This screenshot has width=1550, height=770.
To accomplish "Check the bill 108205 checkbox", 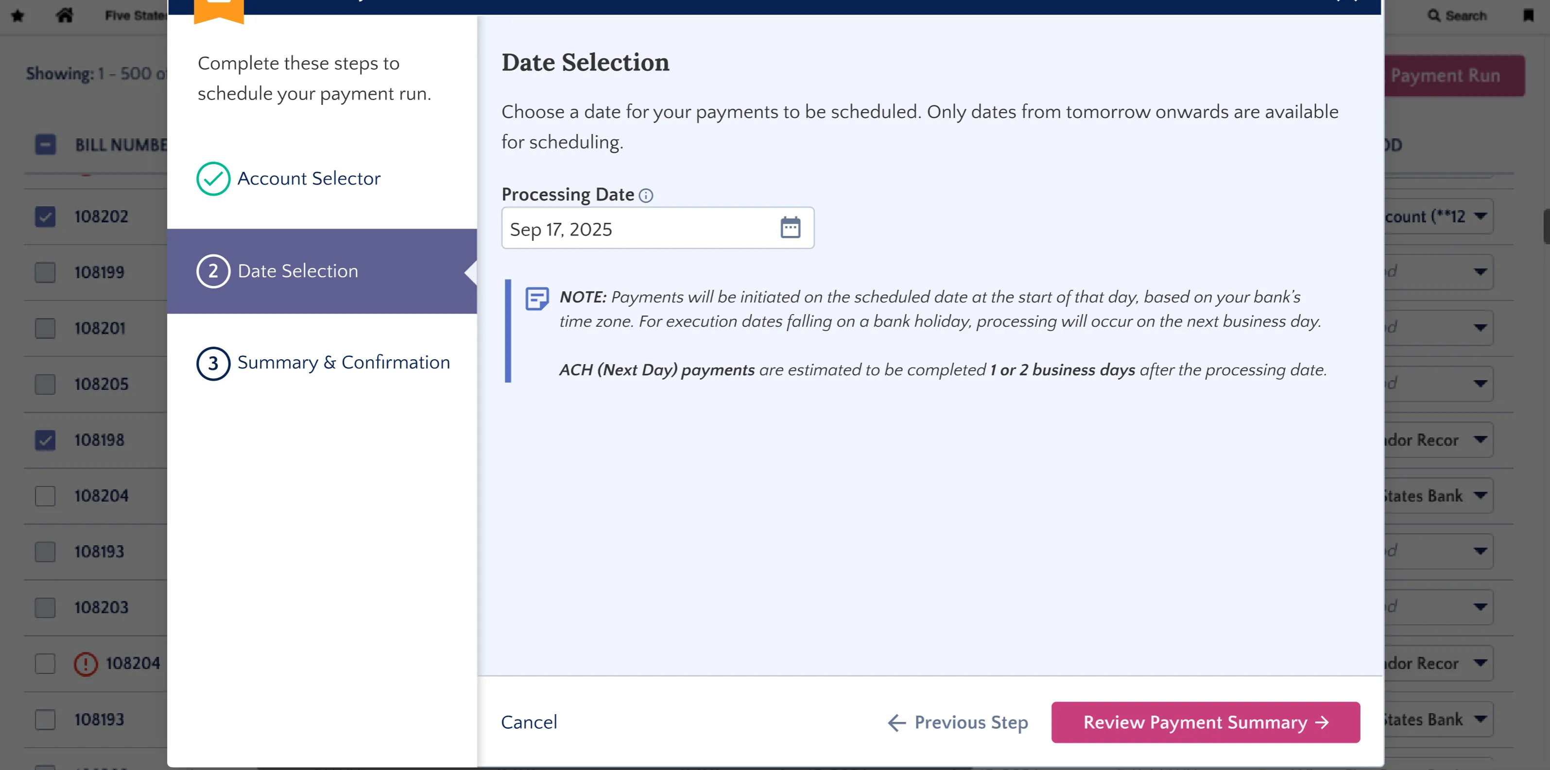I will tap(45, 384).
